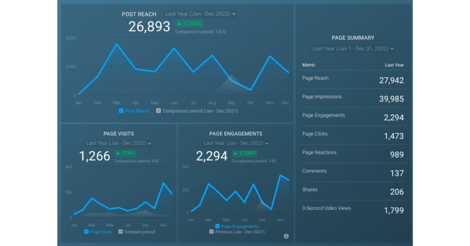Click the green 1,504% change badge
The width and height of the screenshot is (470, 246).
[x=245, y=153]
